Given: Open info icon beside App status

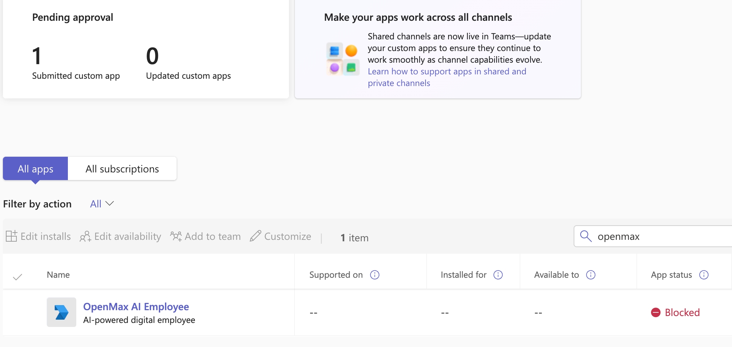Looking at the screenshot, I should (x=704, y=275).
